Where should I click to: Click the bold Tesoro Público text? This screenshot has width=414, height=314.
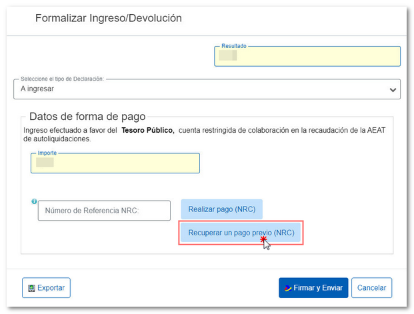click(x=148, y=130)
